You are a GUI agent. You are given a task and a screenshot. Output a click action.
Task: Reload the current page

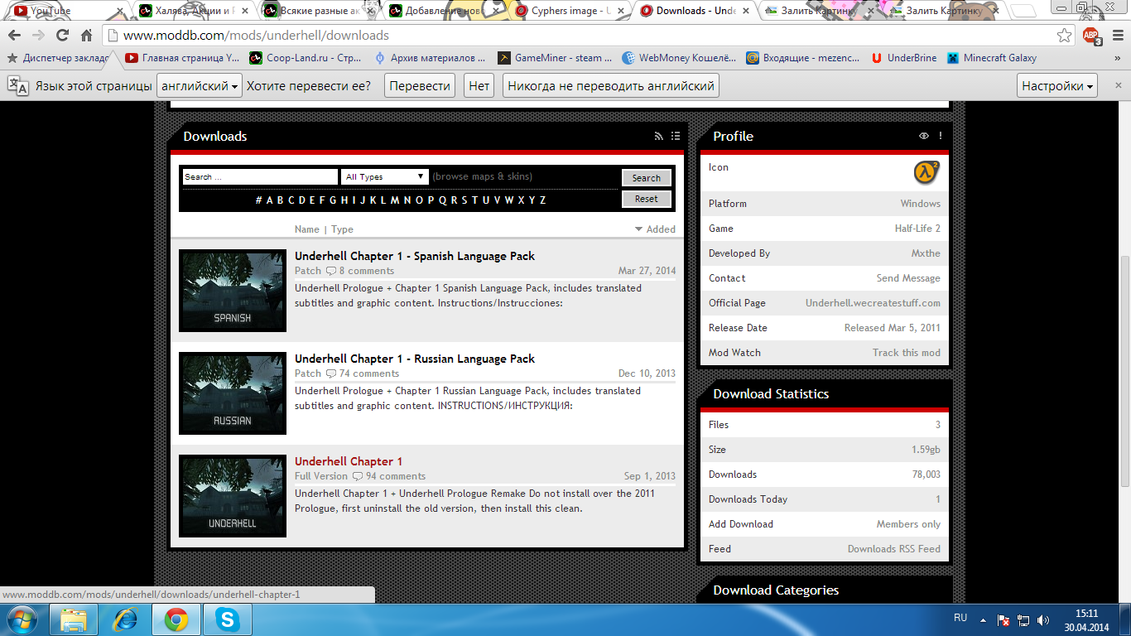coord(62,36)
